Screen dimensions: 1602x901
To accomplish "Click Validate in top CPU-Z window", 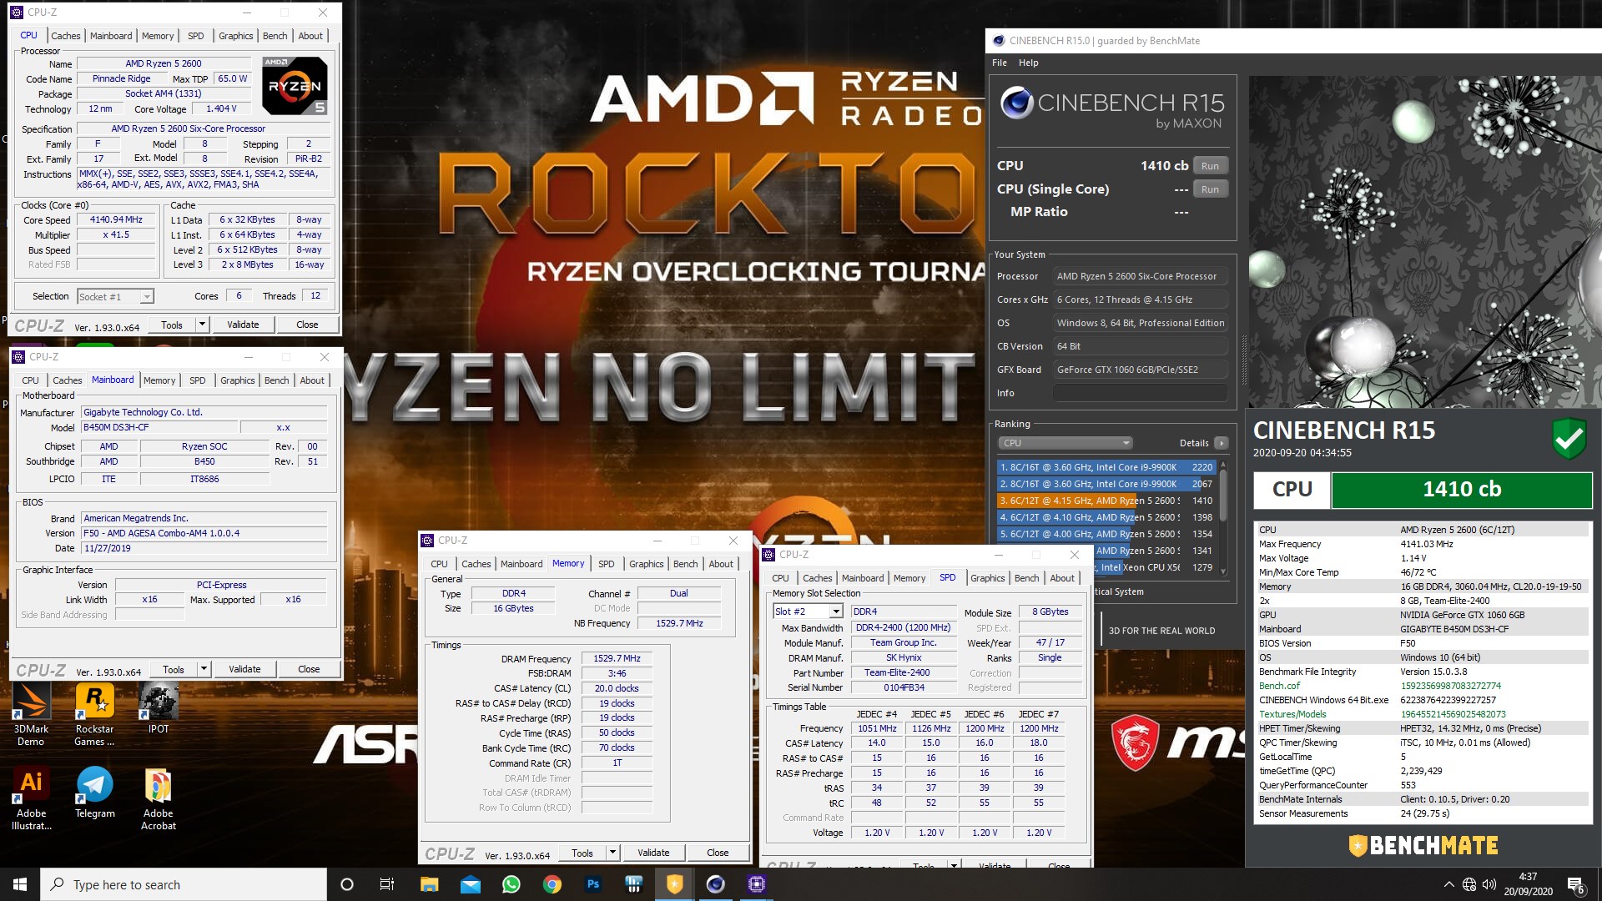I will pyautogui.click(x=243, y=325).
